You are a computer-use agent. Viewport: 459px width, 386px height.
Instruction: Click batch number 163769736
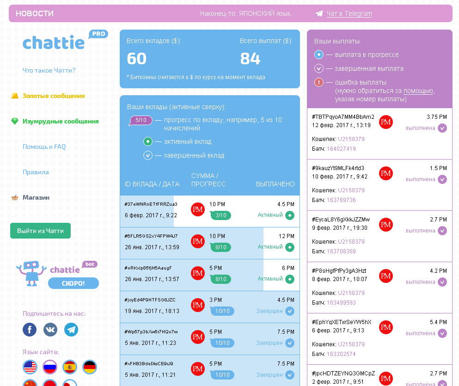point(341,200)
